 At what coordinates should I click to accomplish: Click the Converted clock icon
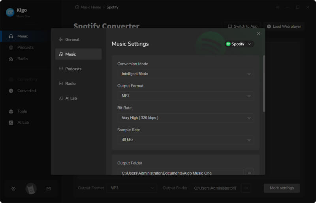[11, 91]
